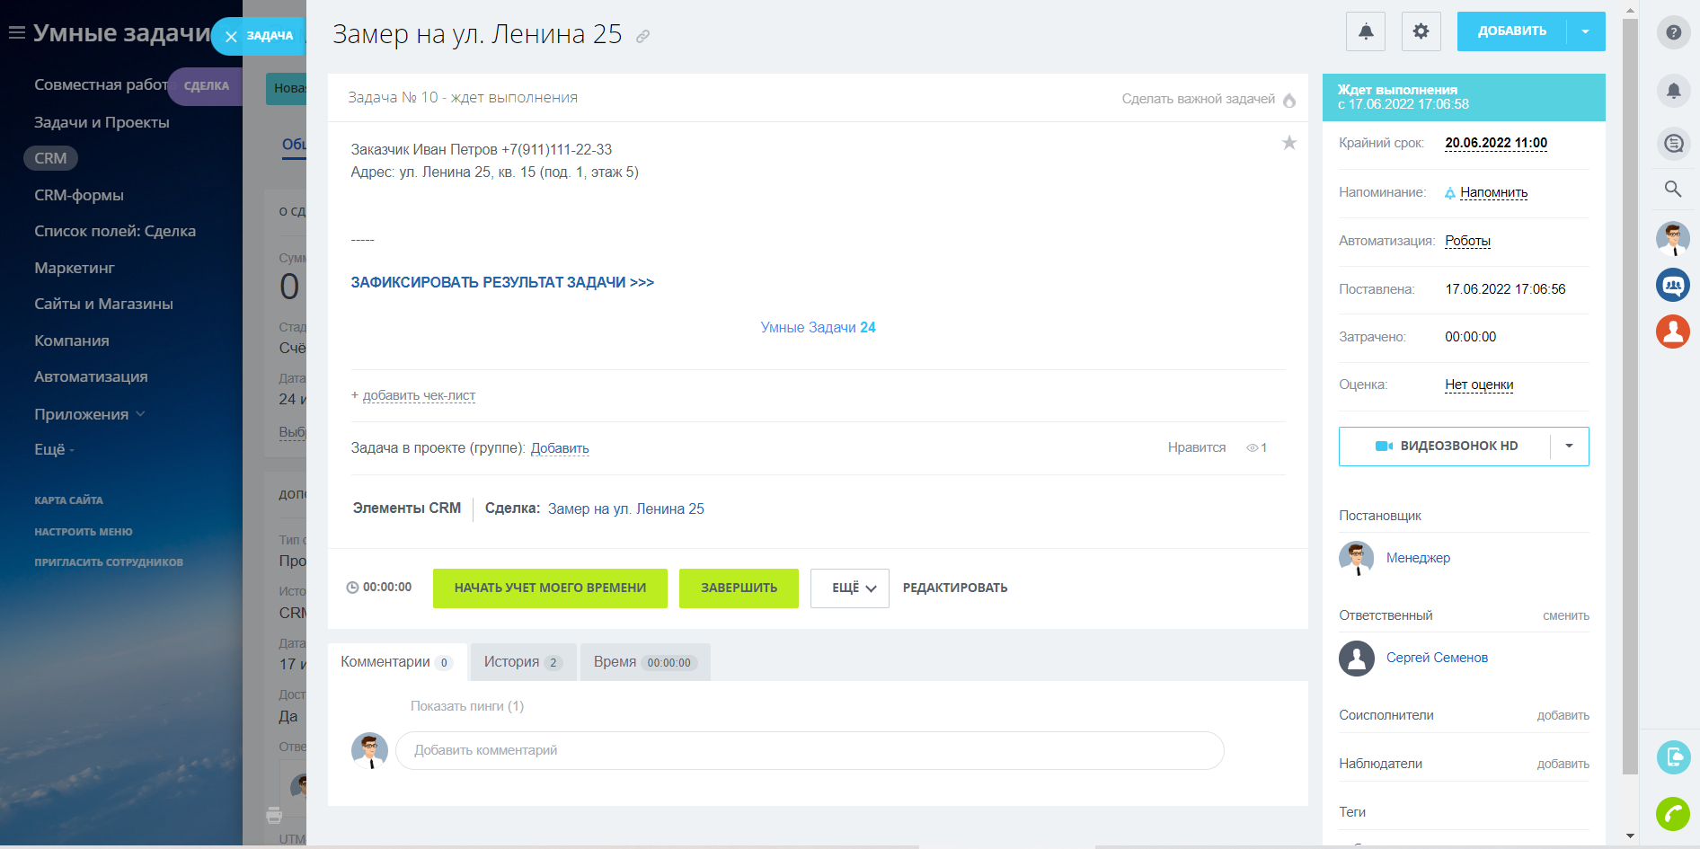Click the green phone call icon
The height and width of the screenshot is (849, 1700).
click(x=1673, y=814)
